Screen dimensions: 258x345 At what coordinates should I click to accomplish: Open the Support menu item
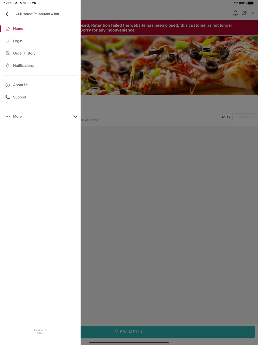click(40, 97)
